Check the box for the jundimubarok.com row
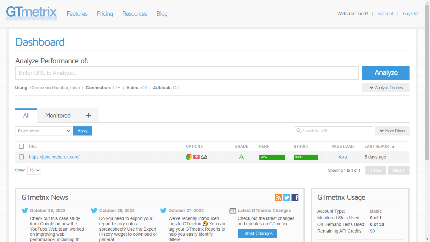The height and width of the screenshot is (242, 430). [x=21, y=157]
